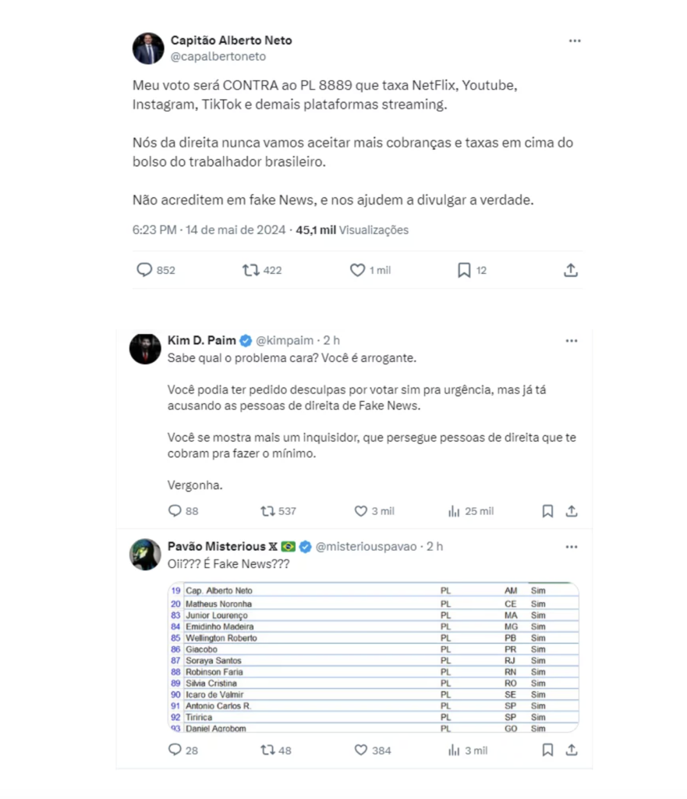Repost the main post with 422 reposts
Image resolution: width=687 pixels, height=799 pixels.
[250, 270]
